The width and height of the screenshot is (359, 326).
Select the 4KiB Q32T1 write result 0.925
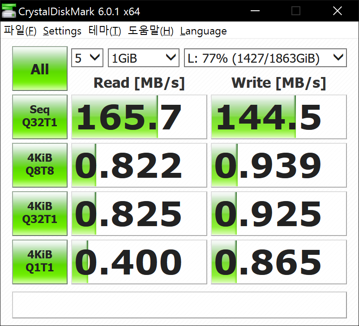coord(279,214)
